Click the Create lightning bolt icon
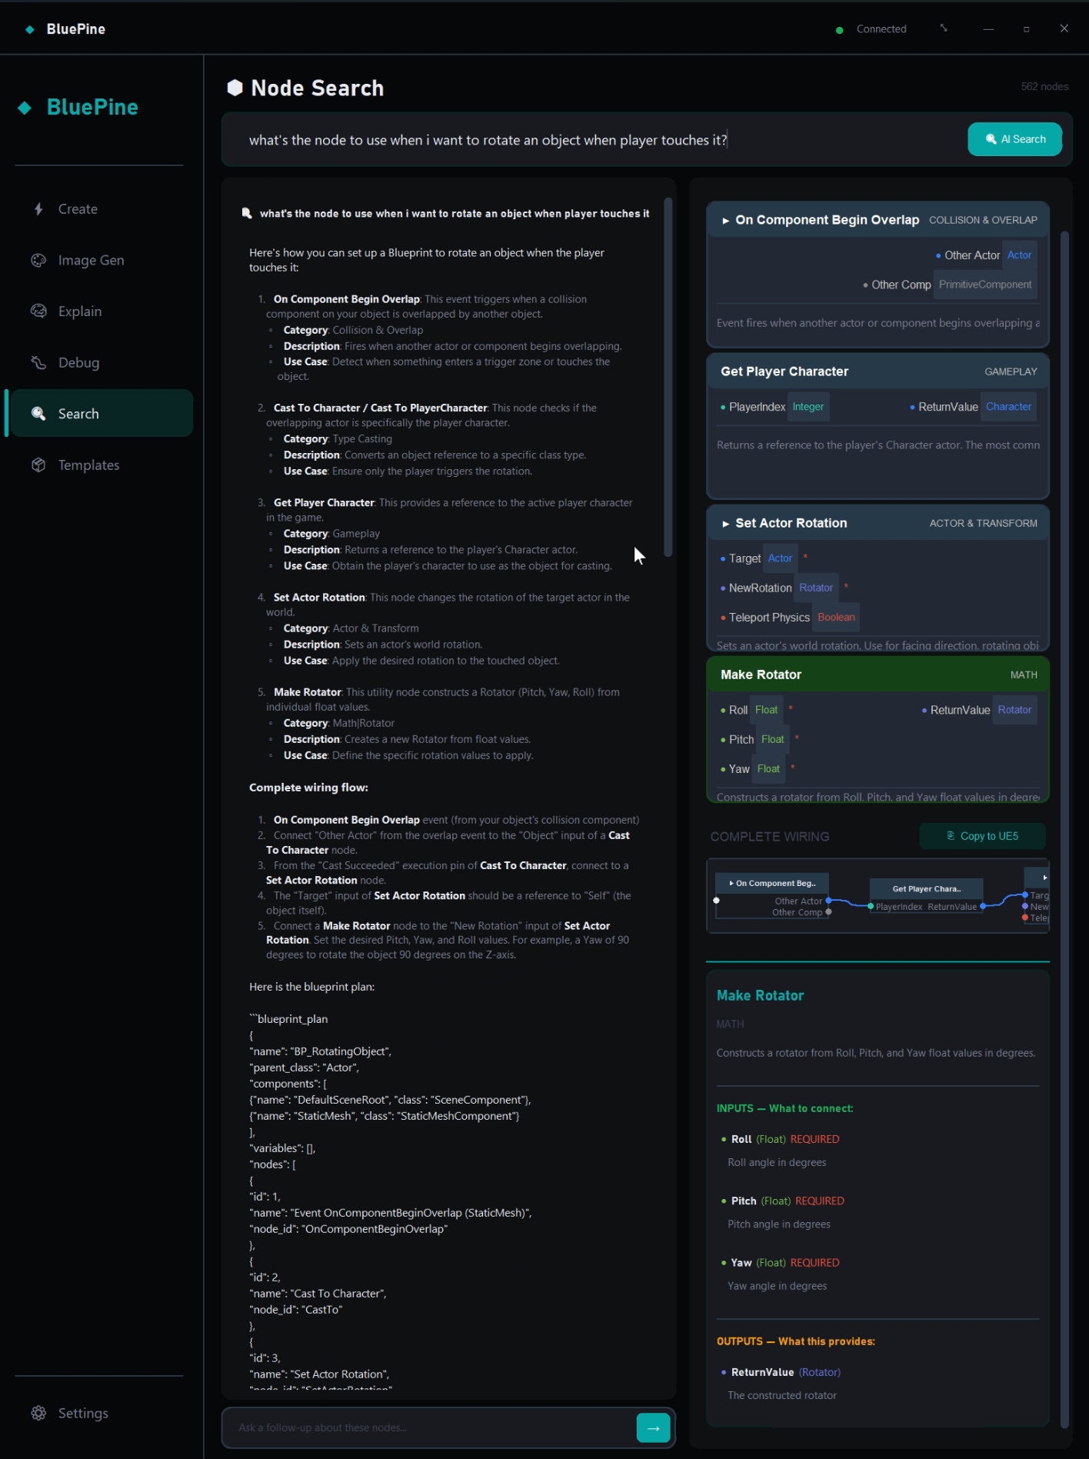The width and height of the screenshot is (1089, 1459). point(38,209)
